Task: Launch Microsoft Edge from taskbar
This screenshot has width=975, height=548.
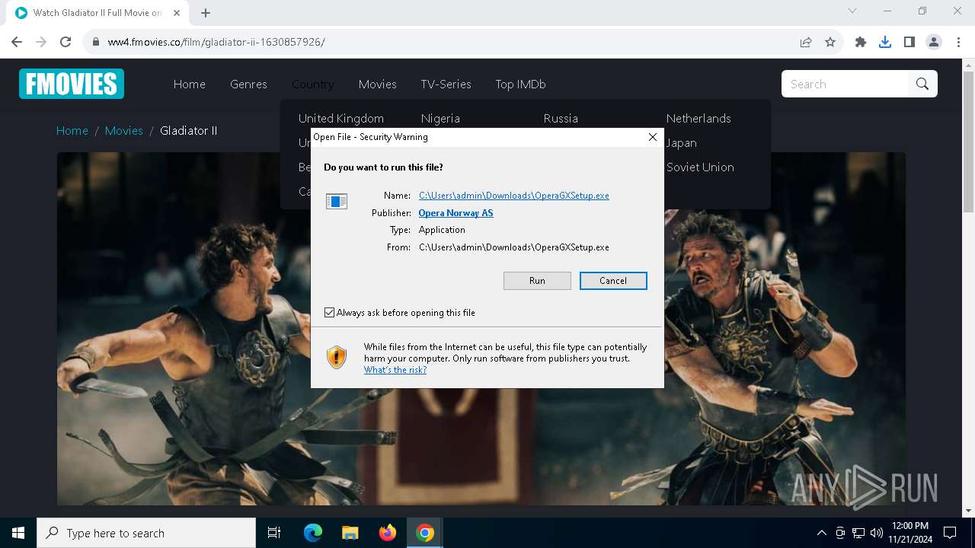Action: (x=313, y=533)
